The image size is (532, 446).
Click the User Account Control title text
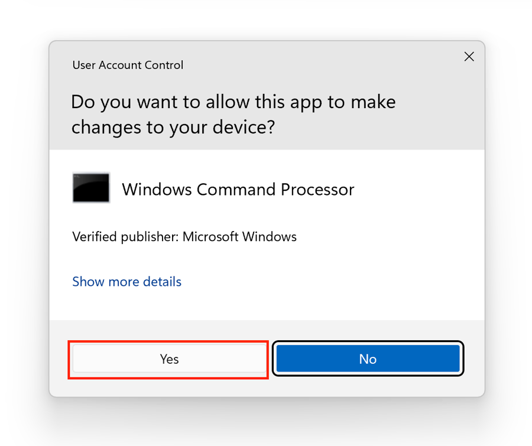pyautogui.click(x=128, y=65)
